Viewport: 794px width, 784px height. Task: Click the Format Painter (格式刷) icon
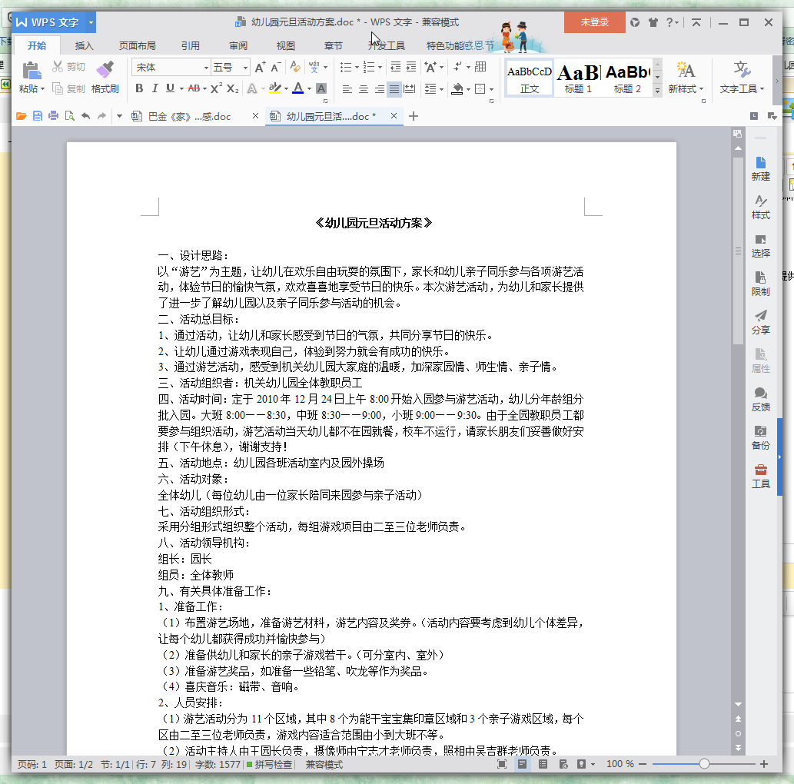[105, 71]
